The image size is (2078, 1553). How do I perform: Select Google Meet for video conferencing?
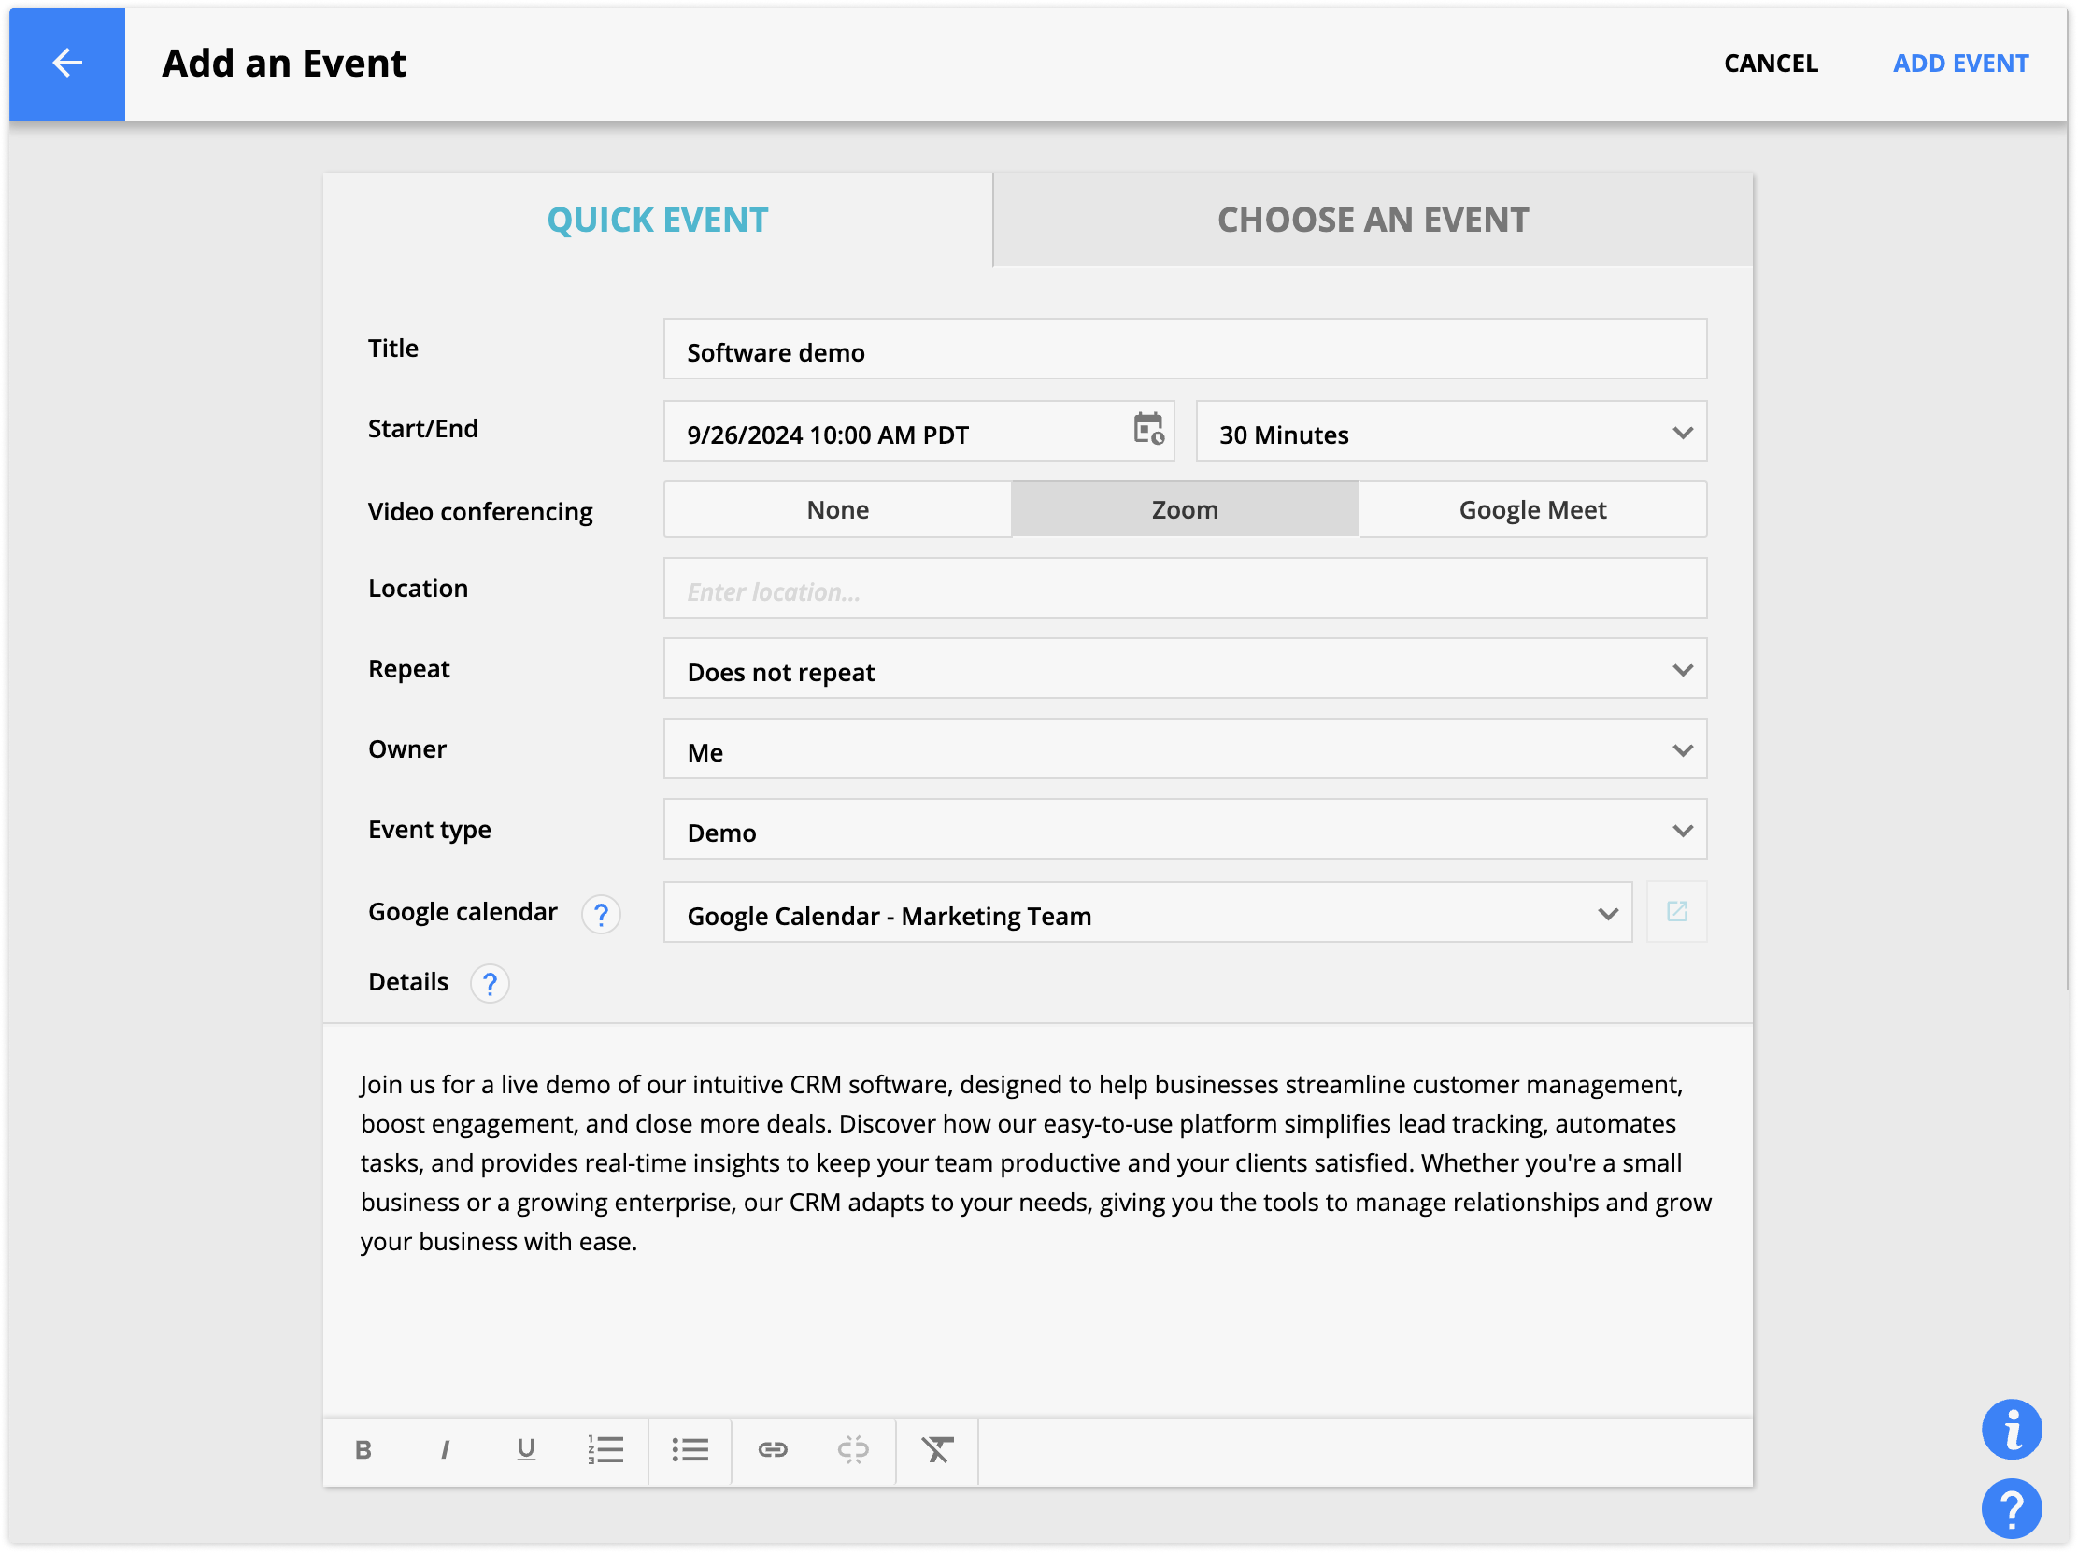pyautogui.click(x=1532, y=510)
